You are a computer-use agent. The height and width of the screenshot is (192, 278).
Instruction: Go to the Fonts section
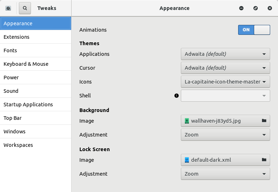pyautogui.click(x=10, y=50)
